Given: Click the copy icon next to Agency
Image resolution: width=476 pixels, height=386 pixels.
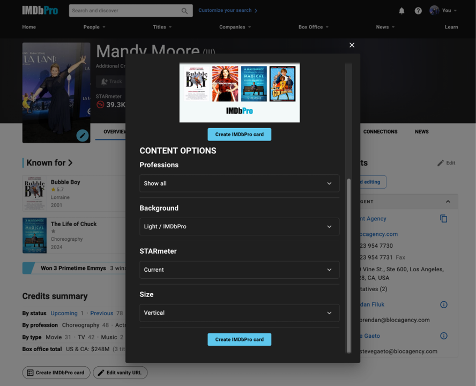Looking at the screenshot, I should 443,218.
